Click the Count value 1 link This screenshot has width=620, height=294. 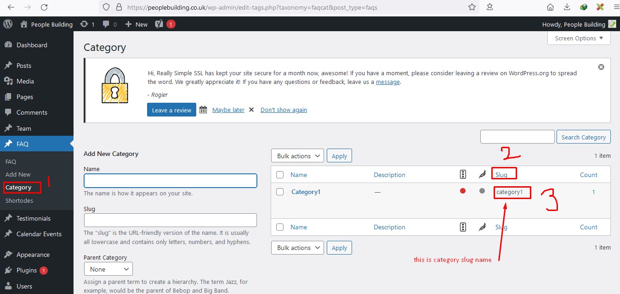click(x=593, y=192)
